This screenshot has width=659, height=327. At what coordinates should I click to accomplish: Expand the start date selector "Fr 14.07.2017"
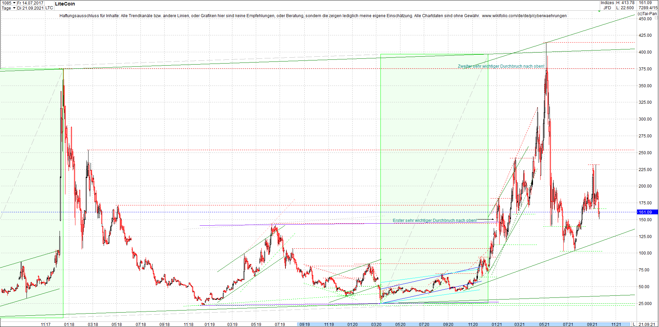point(30,3)
